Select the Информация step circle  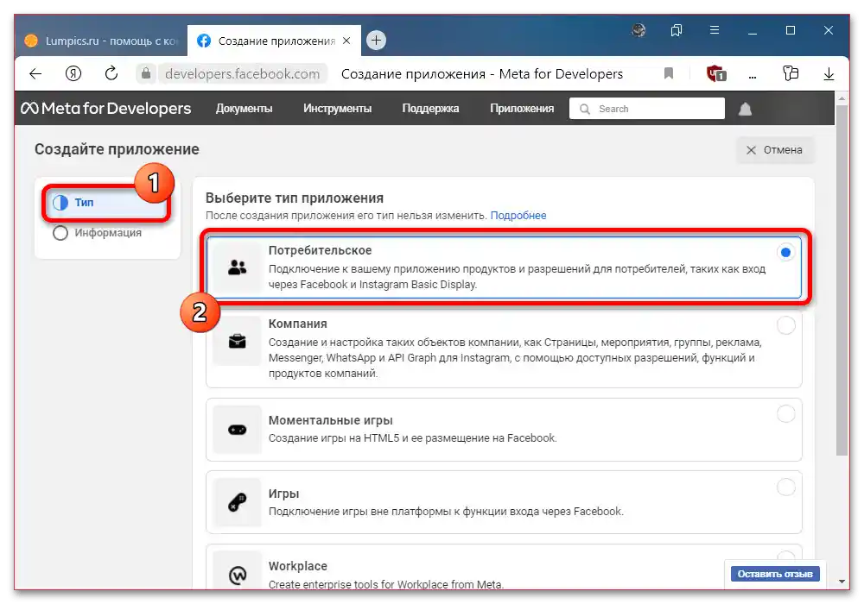coord(60,232)
